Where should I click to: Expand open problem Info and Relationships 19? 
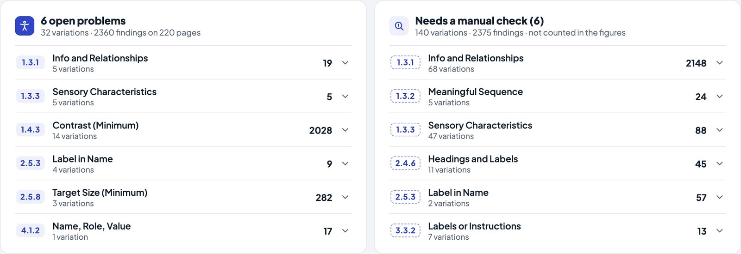click(345, 63)
